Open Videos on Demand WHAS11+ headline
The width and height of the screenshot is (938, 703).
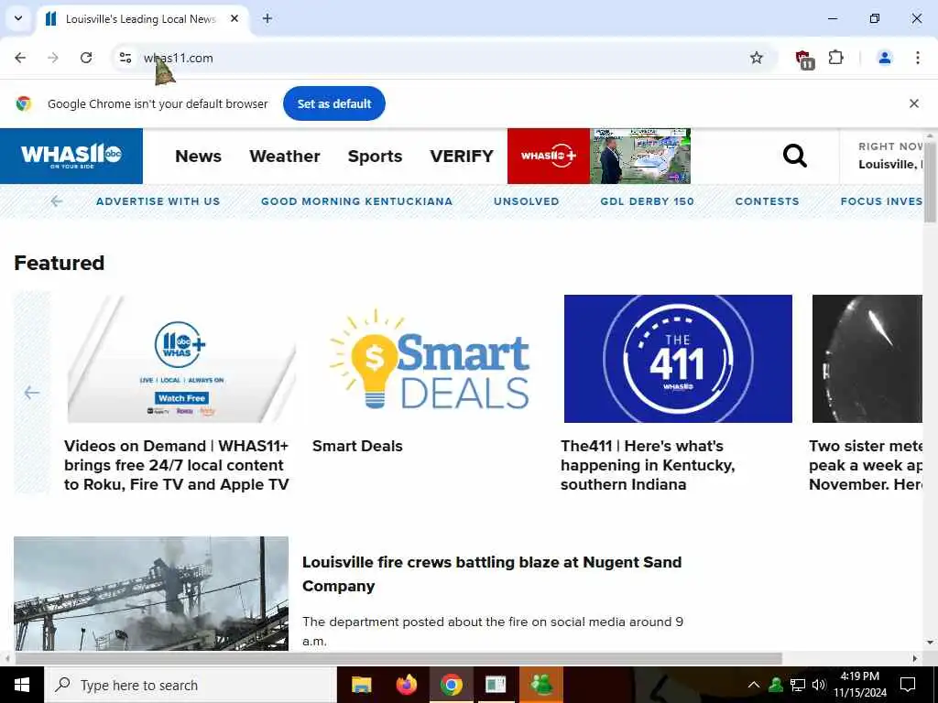click(x=177, y=465)
